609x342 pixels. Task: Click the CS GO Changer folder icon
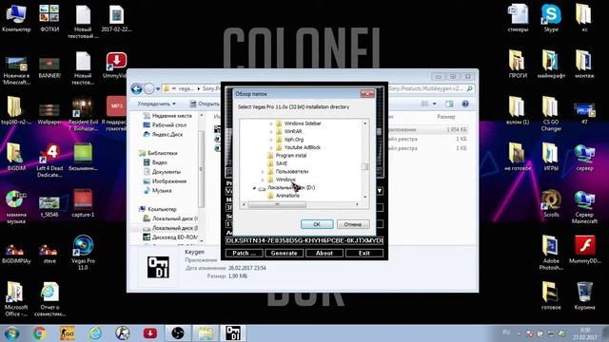coord(551,114)
